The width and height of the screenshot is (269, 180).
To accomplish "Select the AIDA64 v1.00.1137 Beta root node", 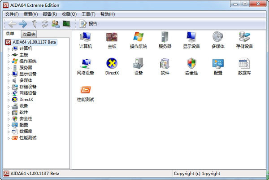I will coord(34,42).
